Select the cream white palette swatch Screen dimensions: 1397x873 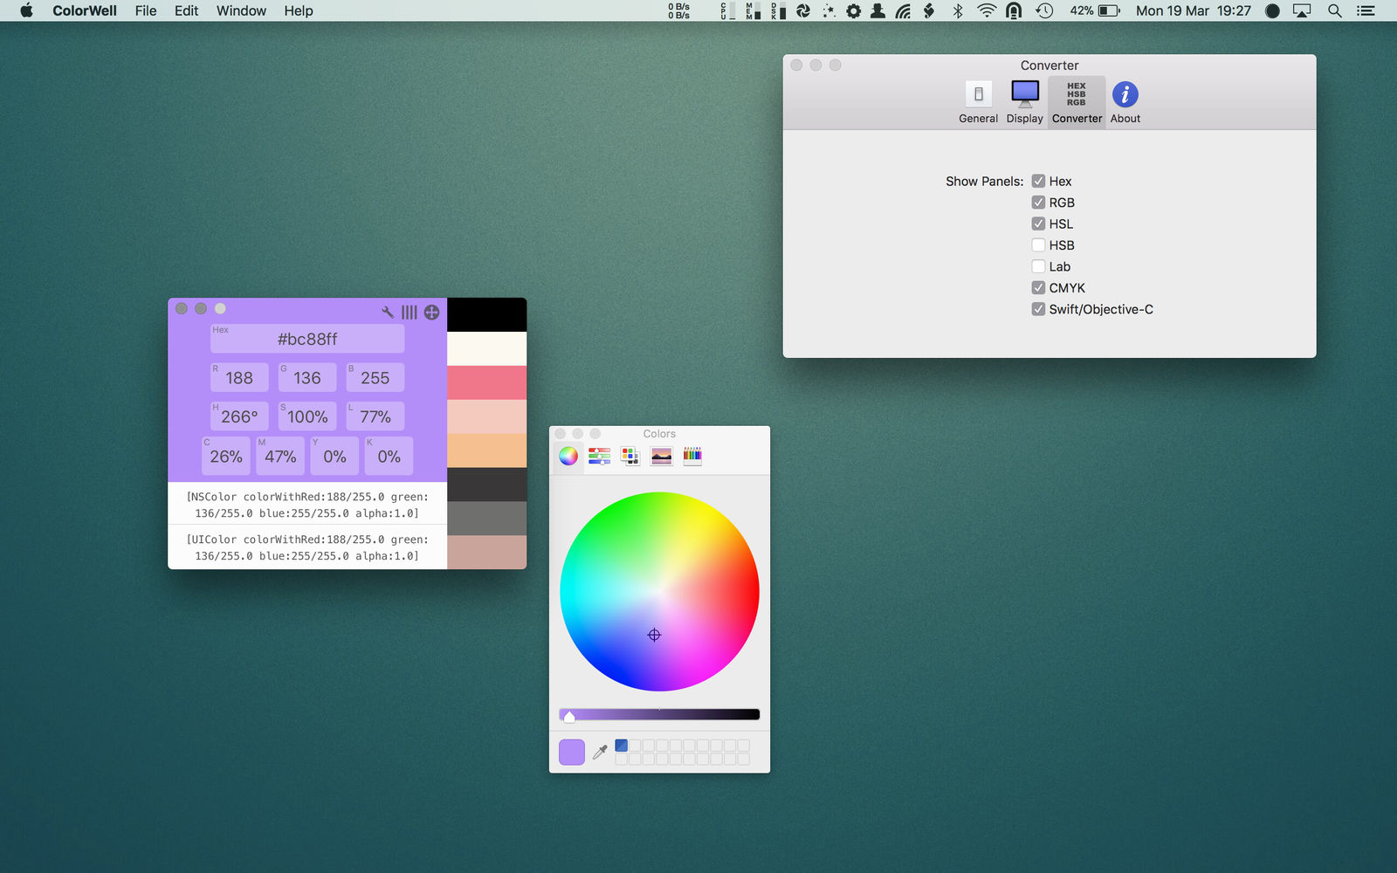pyautogui.click(x=486, y=348)
